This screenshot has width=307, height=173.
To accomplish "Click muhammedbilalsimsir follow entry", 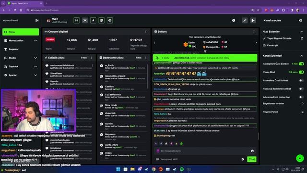I will coord(69,66).
